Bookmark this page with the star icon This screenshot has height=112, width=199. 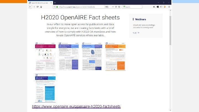tap(119, 7)
